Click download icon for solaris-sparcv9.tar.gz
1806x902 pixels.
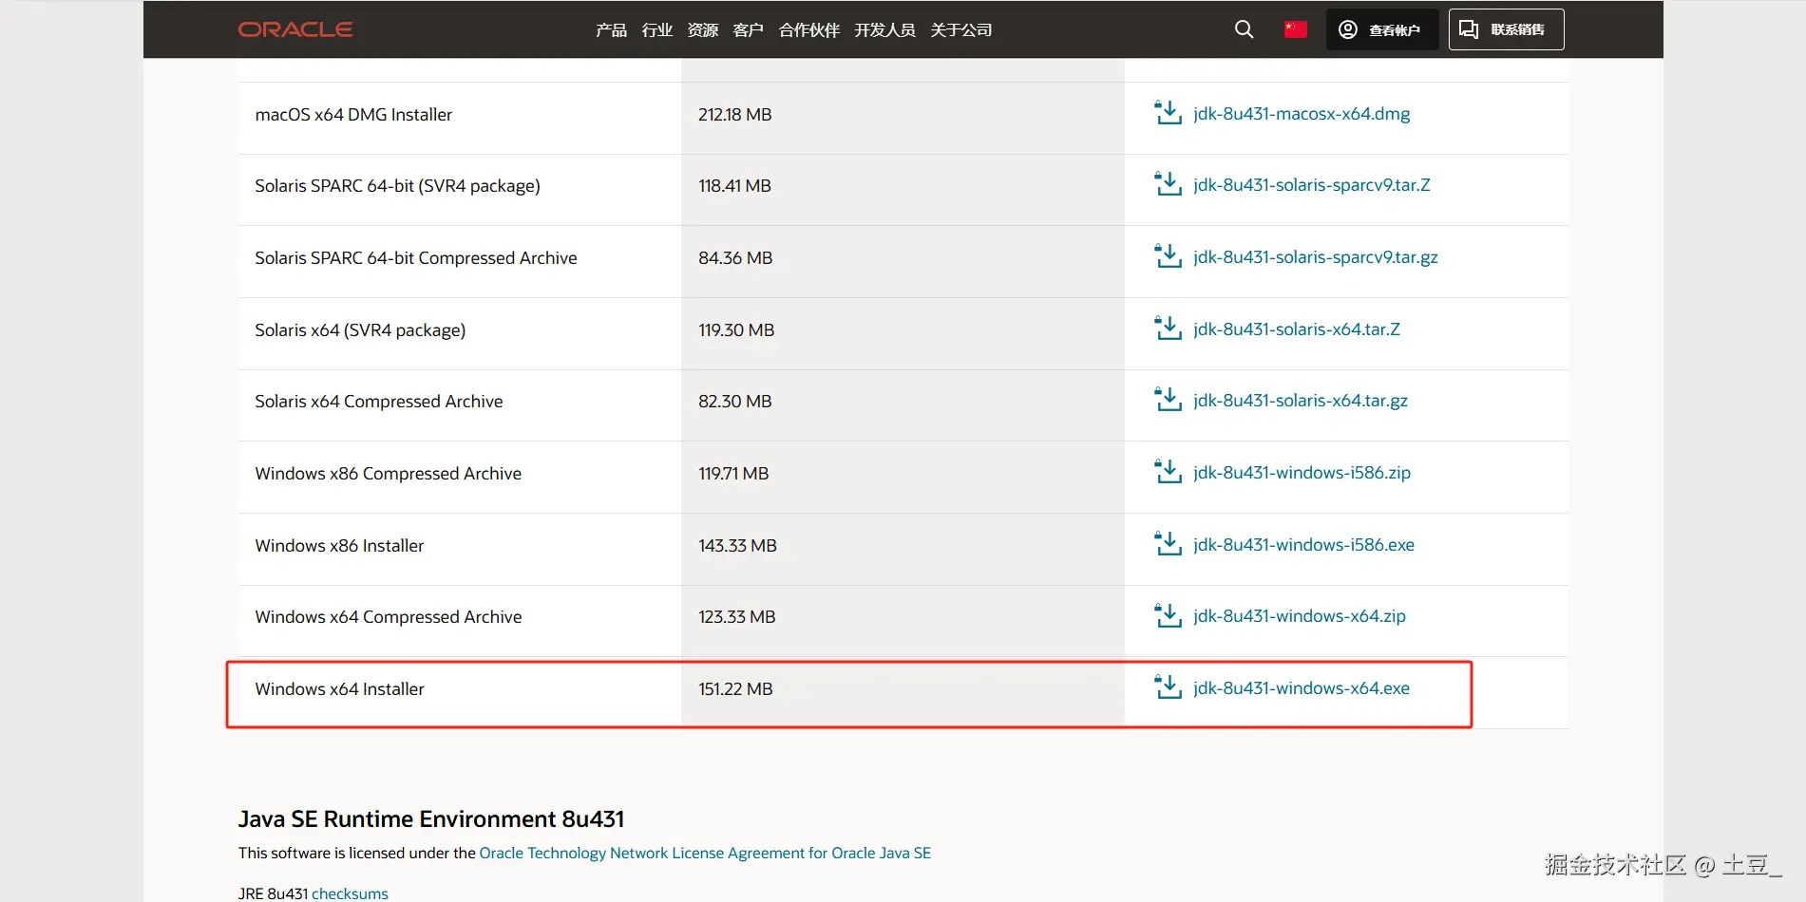click(1168, 256)
